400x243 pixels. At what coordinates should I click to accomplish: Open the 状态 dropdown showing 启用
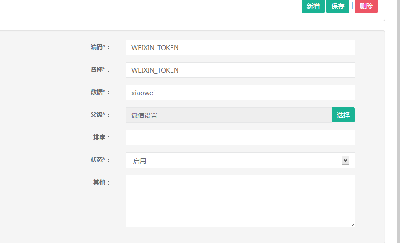[240, 160]
